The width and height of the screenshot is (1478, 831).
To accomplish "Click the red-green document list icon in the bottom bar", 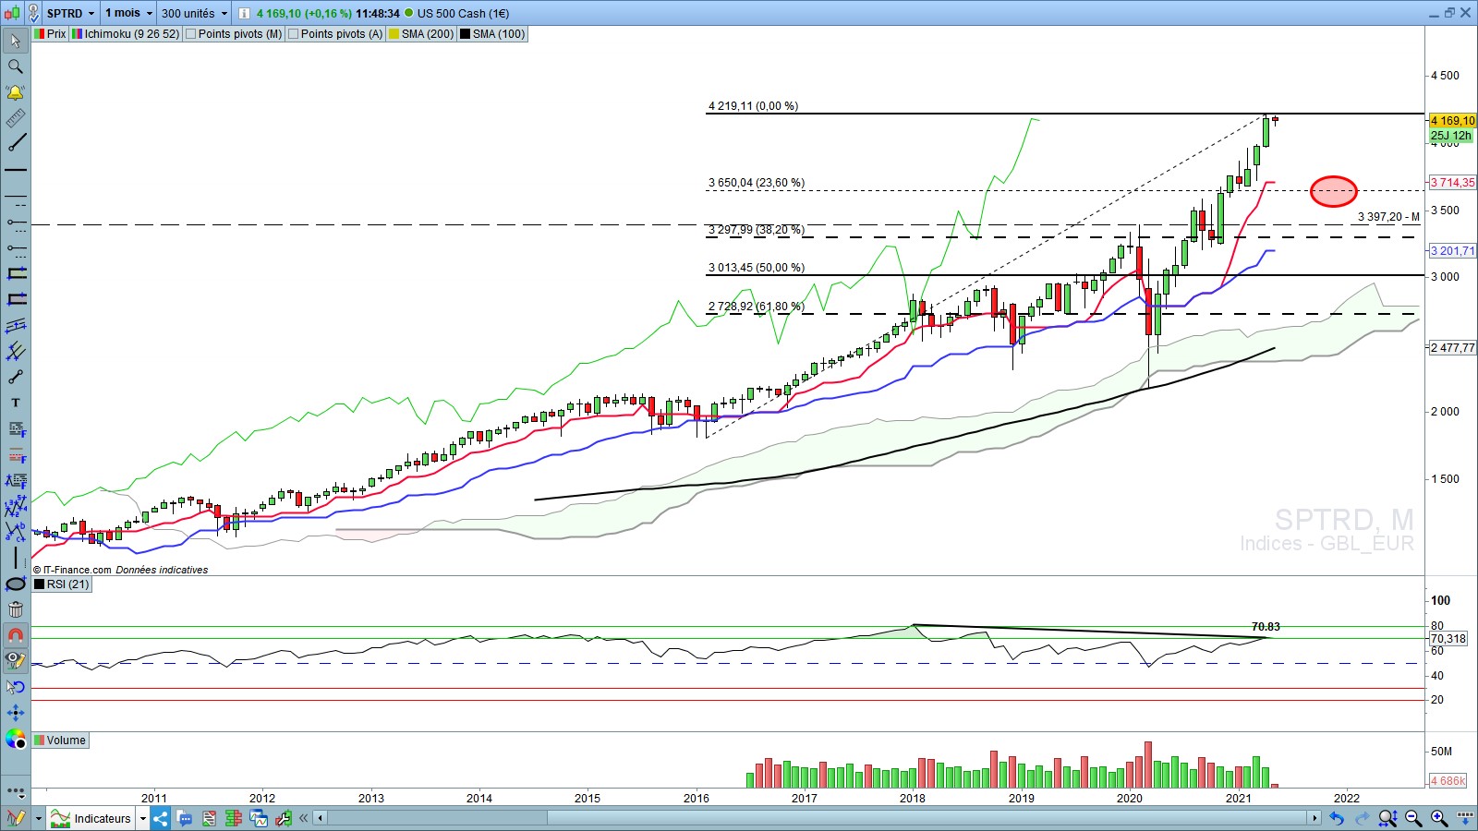I will (210, 818).
